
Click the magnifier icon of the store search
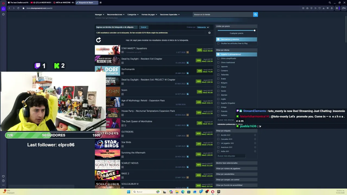point(255,14)
